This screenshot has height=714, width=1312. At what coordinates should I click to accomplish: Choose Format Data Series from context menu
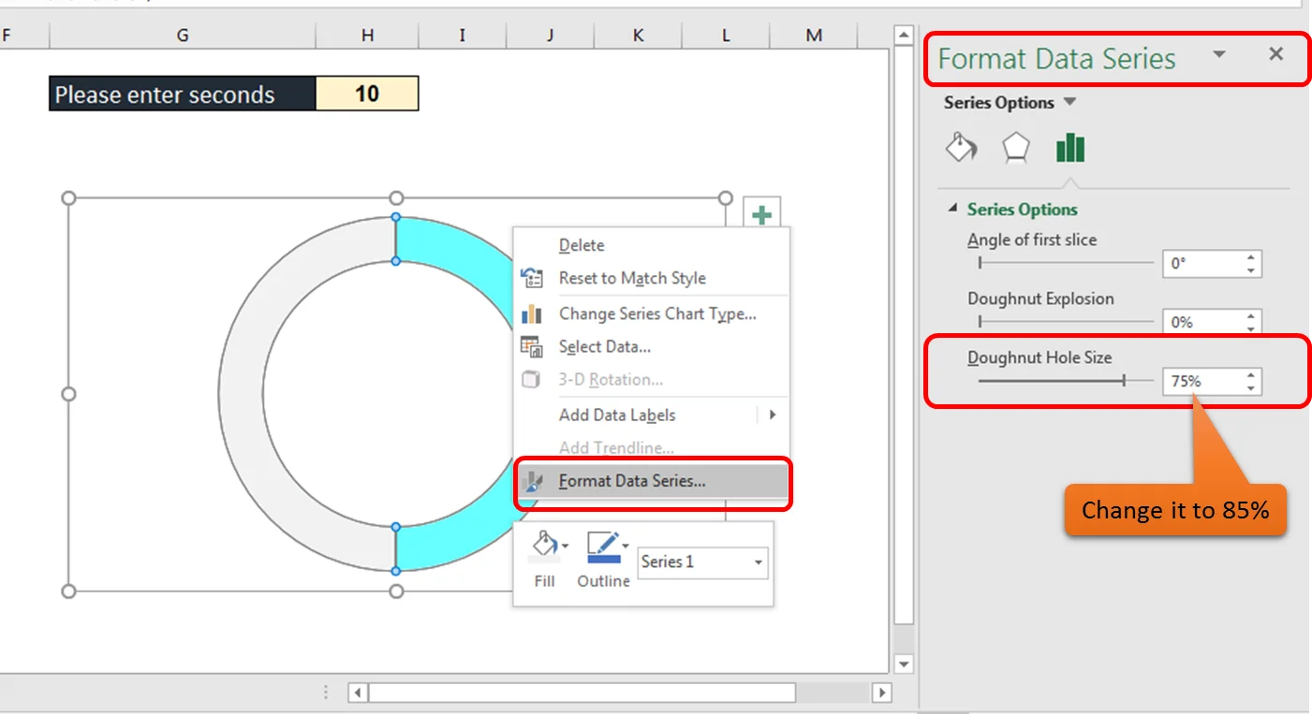(x=631, y=481)
